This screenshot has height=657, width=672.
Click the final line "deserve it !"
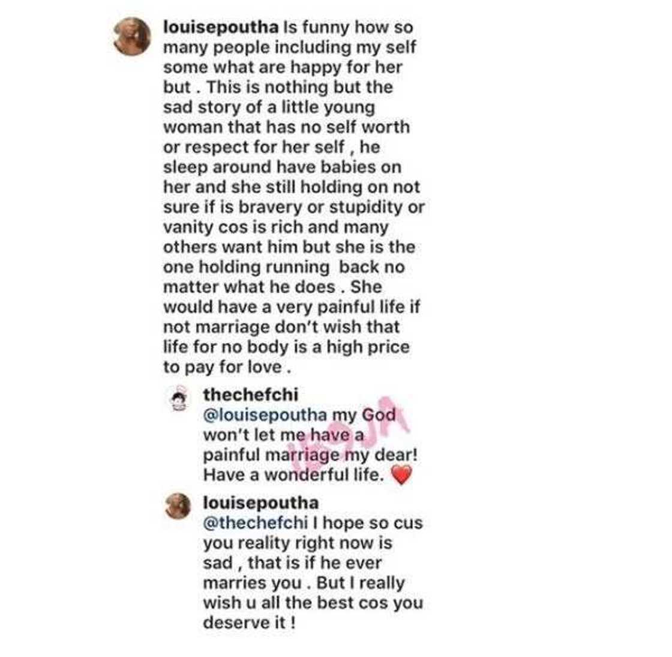tap(249, 622)
